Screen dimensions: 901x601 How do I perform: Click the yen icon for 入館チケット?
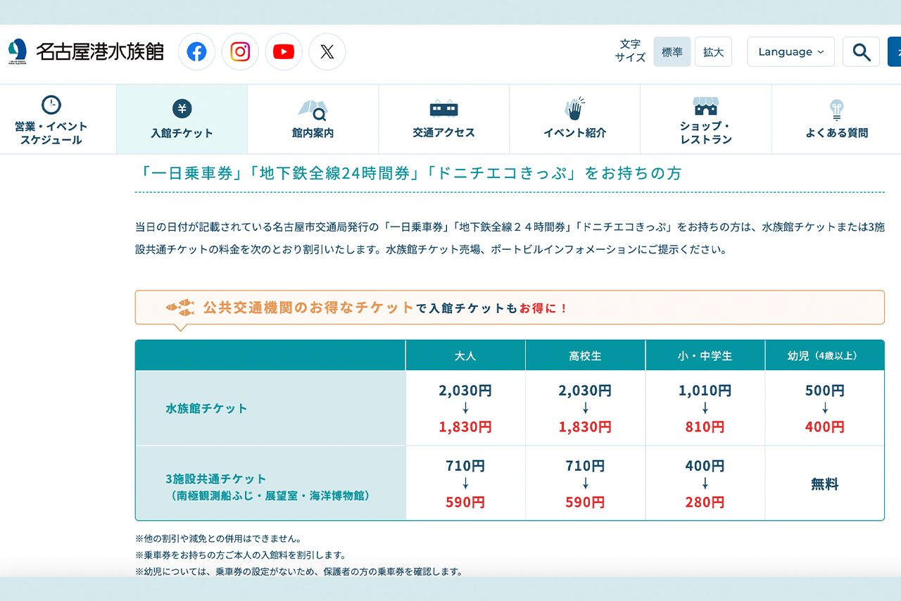pyautogui.click(x=182, y=108)
